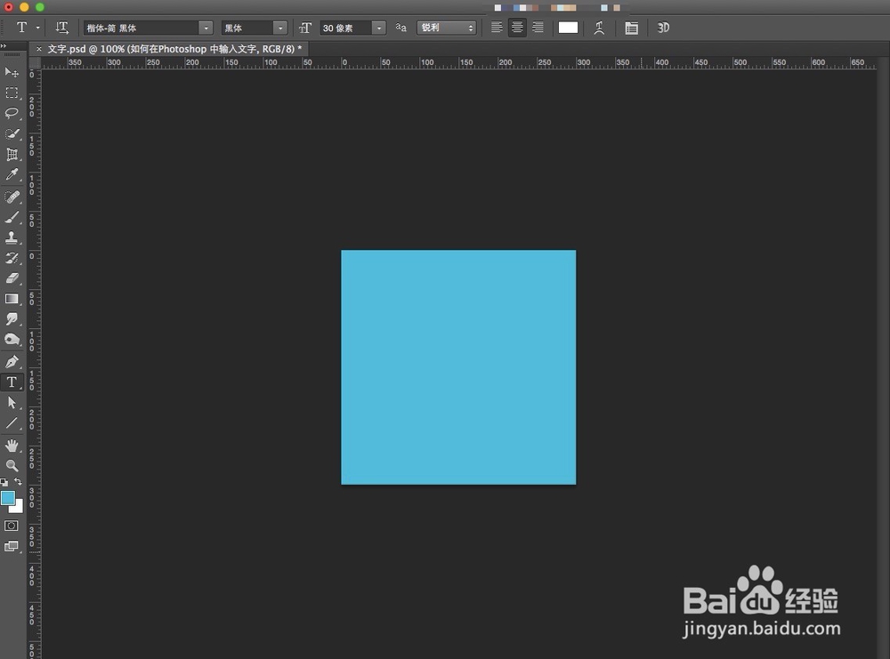This screenshot has width=890, height=659.
Task: Toggle the Character and Paragraph panels
Action: coord(631,28)
